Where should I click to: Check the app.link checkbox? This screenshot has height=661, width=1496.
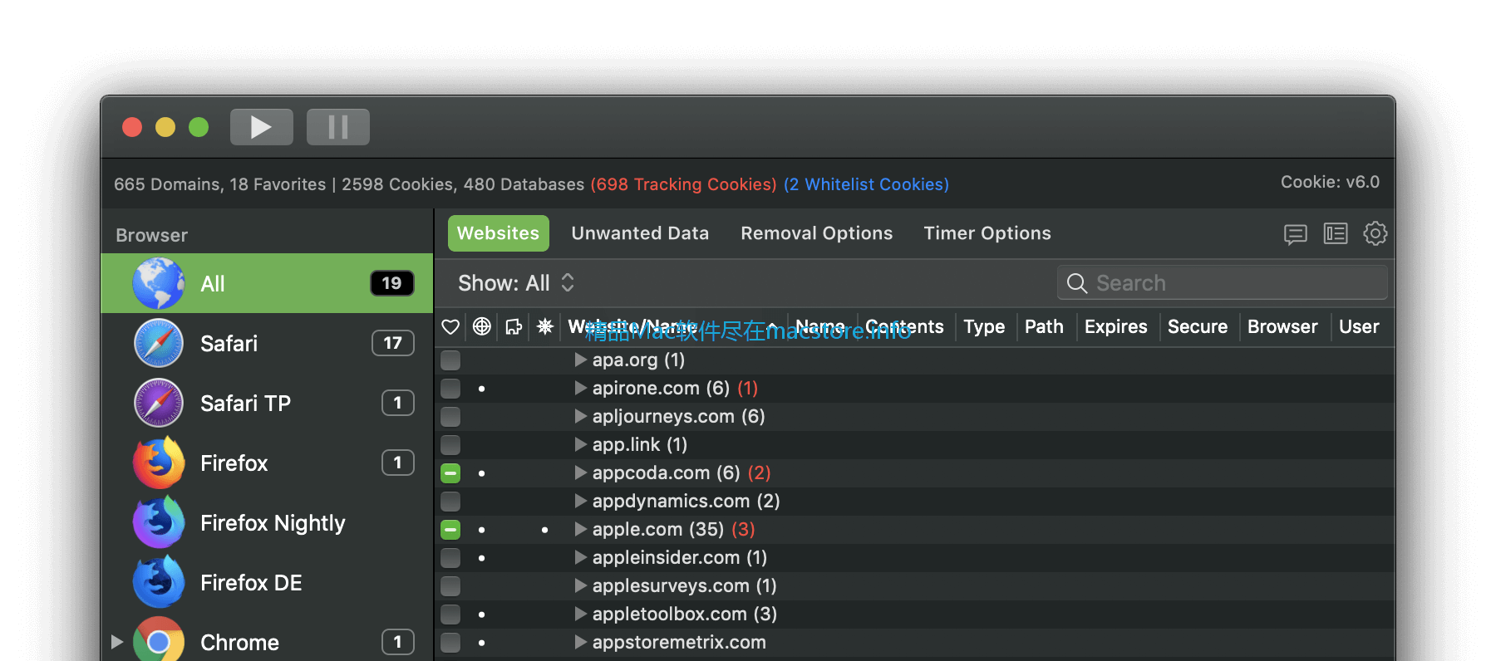tap(450, 445)
